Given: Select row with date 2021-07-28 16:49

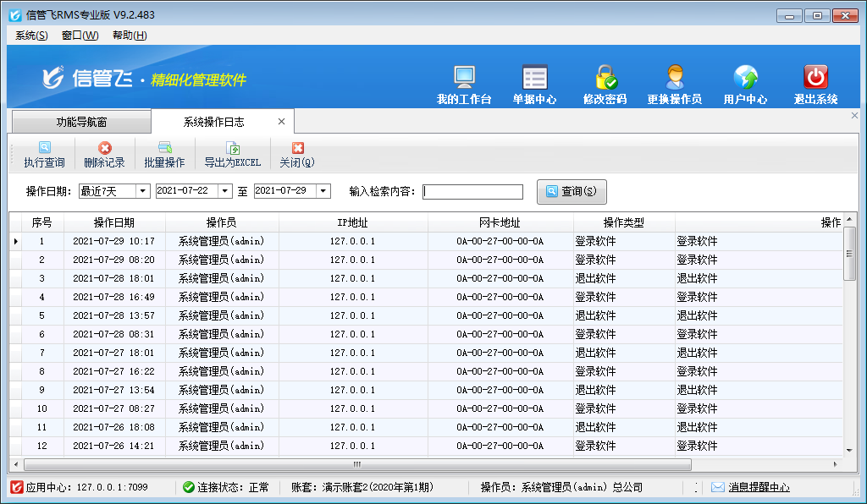Looking at the screenshot, I should (427, 297).
